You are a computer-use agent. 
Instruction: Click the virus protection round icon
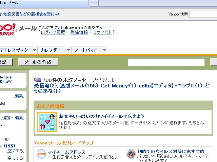tap(131, 154)
